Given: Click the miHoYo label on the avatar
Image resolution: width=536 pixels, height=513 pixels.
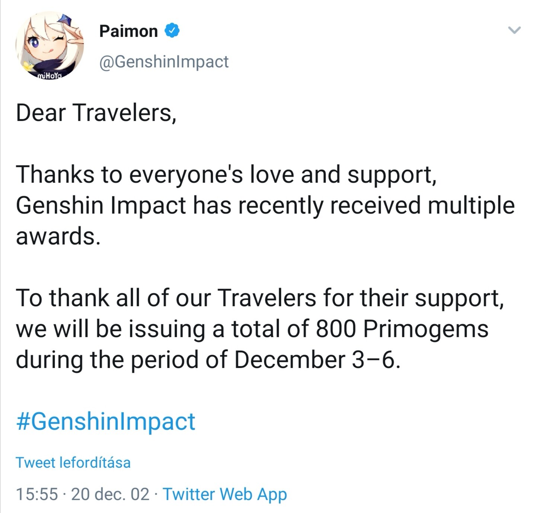Looking at the screenshot, I should click(x=50, y=76).
